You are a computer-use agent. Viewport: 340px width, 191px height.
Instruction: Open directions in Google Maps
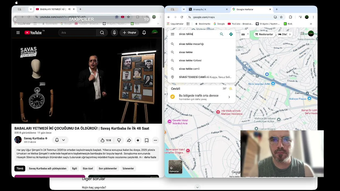(231, 34)
